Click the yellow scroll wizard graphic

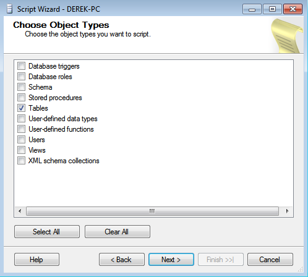pyautogui.click(x=287, y=36)
